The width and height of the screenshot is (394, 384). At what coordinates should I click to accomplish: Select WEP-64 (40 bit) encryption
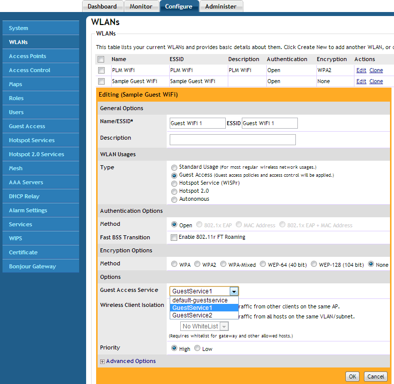[262, 264]
